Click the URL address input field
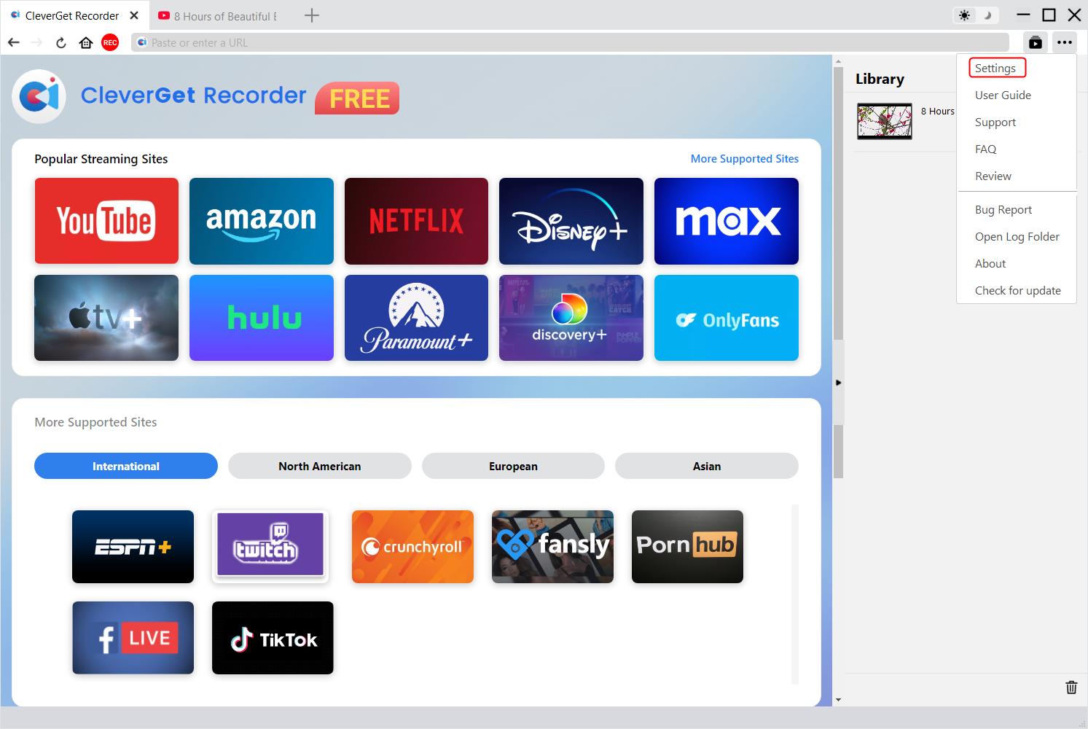Viewport: 1088px width, 729px height. click(570, 42)
